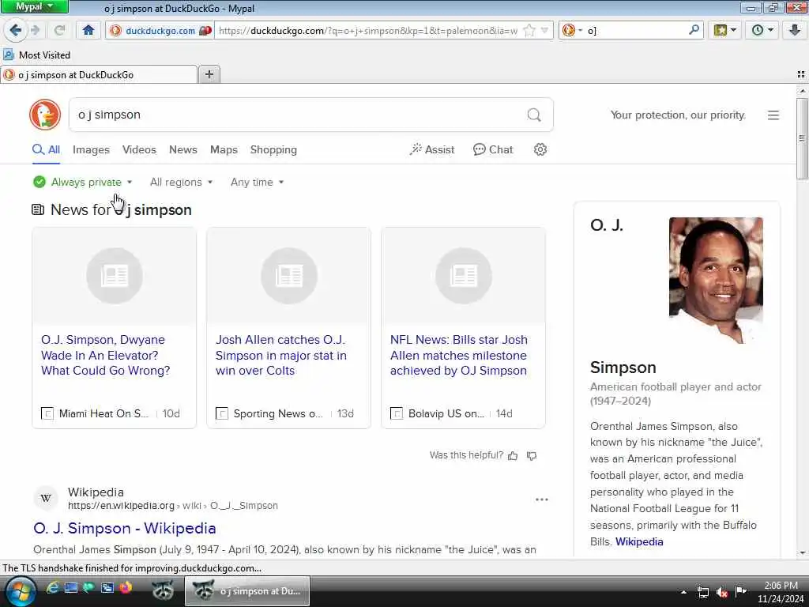Click the thumbs up helpful icon

pos(513,456)
